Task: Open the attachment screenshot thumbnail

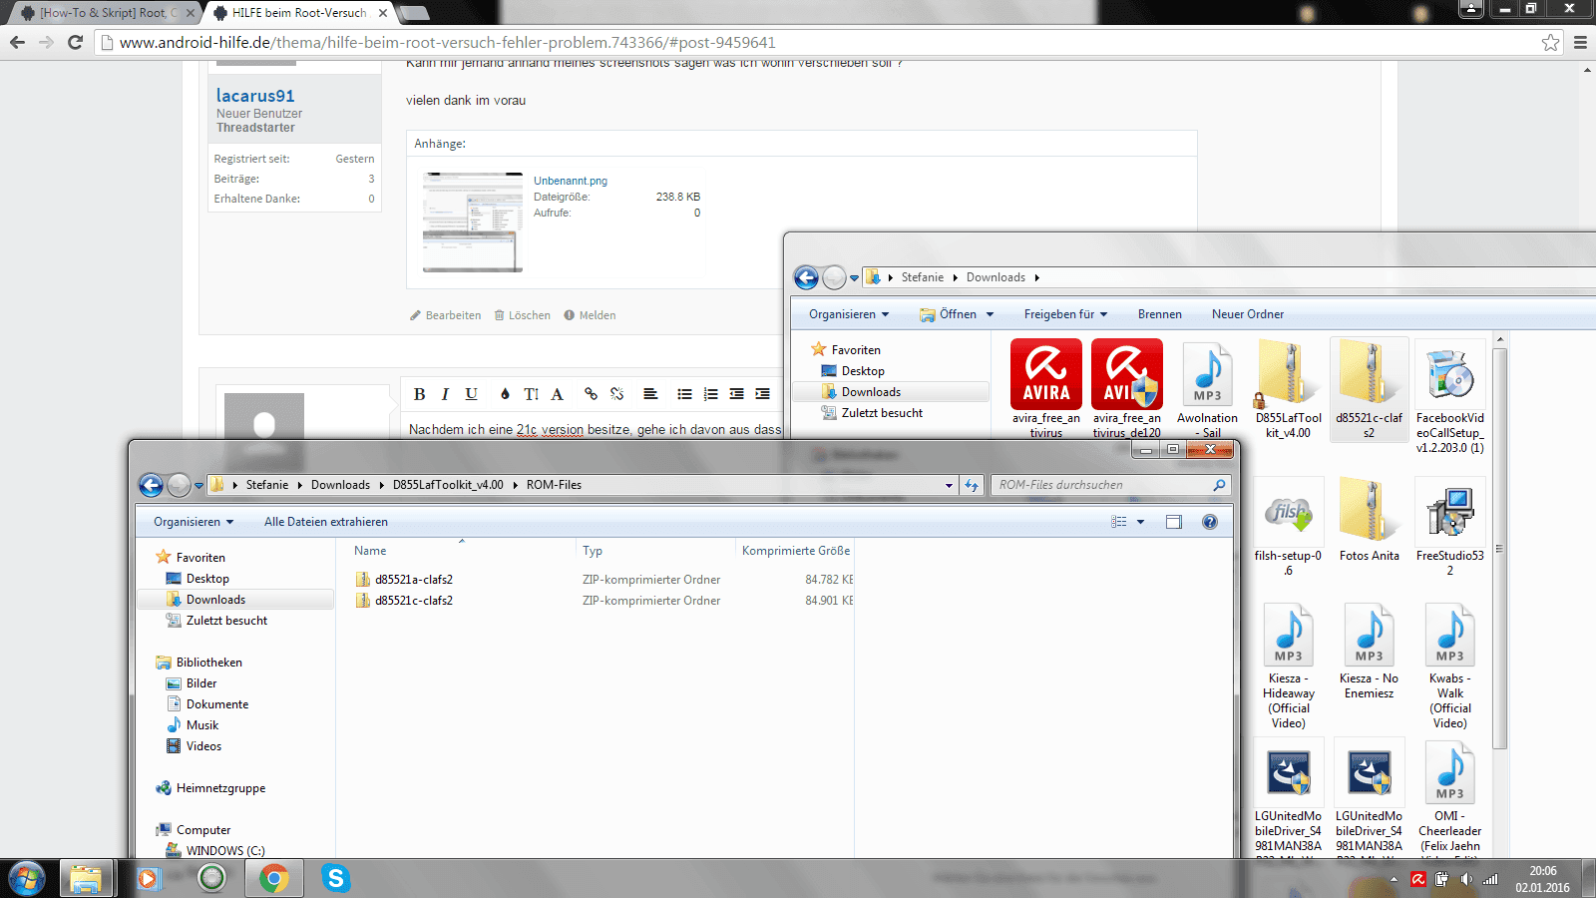Action: point(473,222)
